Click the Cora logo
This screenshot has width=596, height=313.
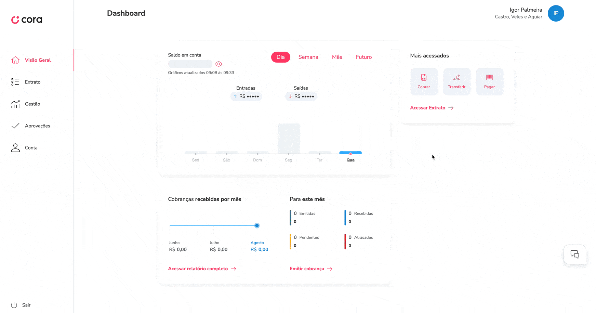coord(27,20)
